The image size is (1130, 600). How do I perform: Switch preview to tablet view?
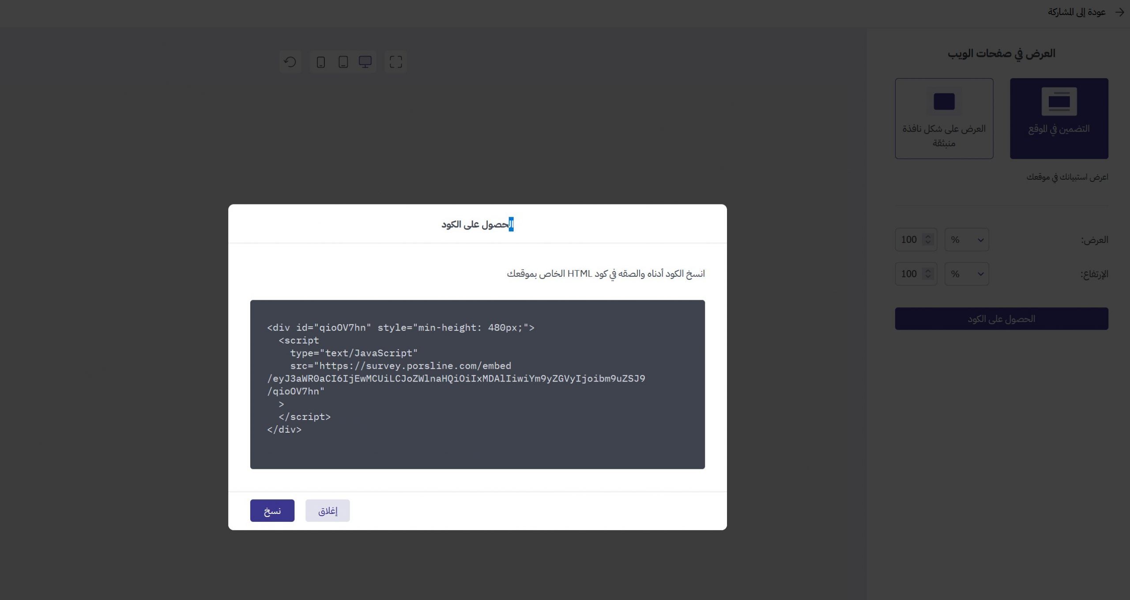click(x=343, y=62)
